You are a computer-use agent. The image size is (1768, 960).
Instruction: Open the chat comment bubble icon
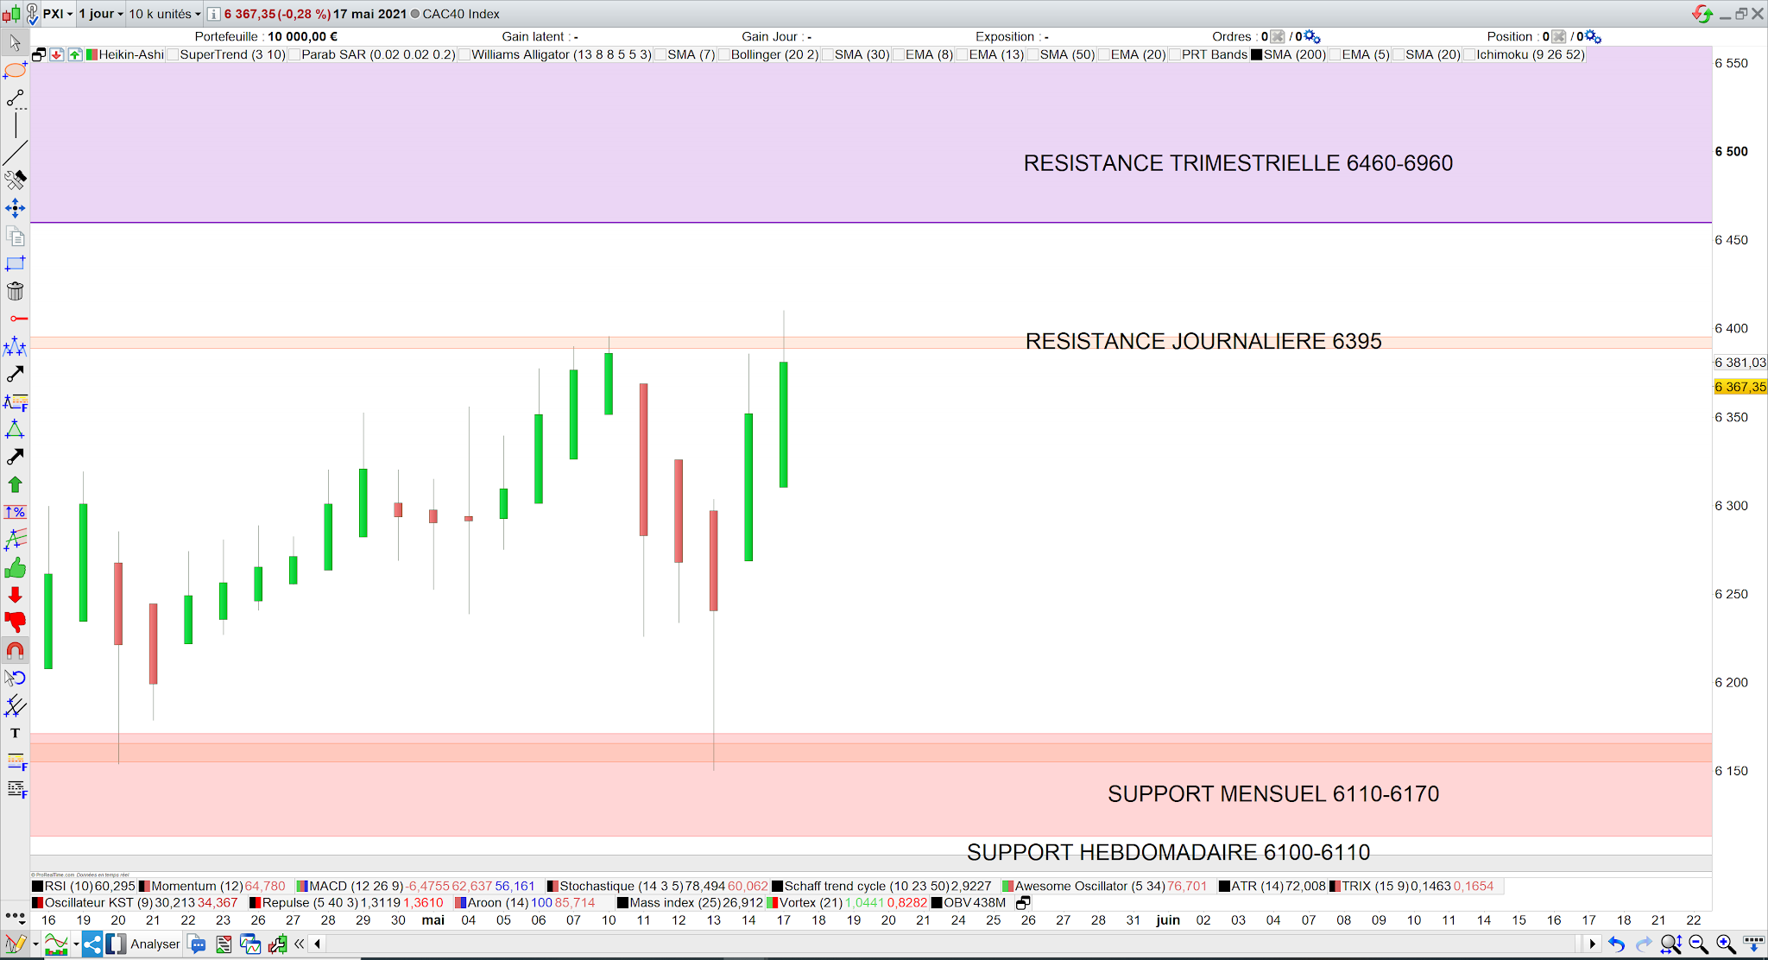point(197,944)
